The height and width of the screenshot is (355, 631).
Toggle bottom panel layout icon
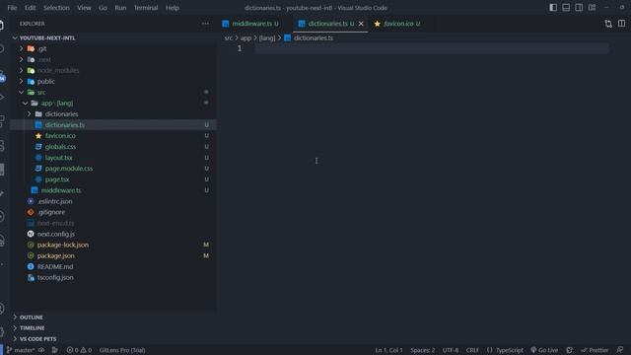coord(566,8)
